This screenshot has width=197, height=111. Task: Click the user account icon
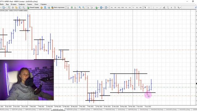click(x=45, y=7)
